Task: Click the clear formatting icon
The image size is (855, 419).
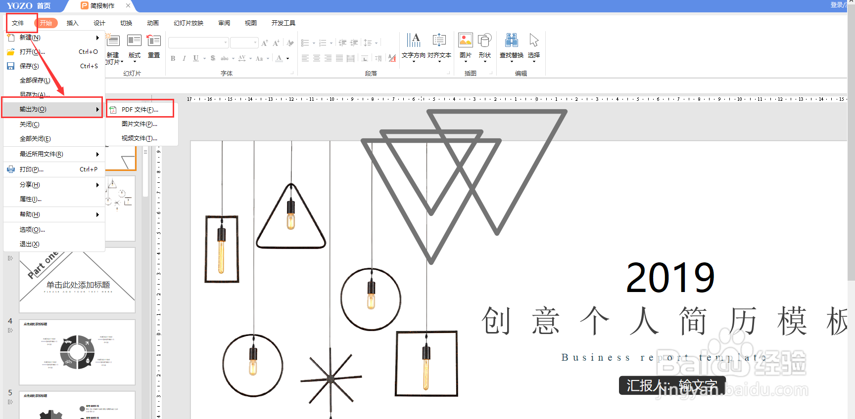Action: [290, 43]
